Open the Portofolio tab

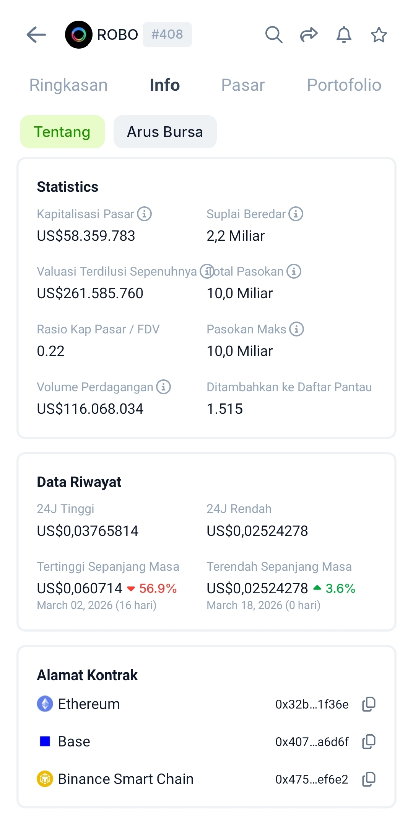point(344,85)
